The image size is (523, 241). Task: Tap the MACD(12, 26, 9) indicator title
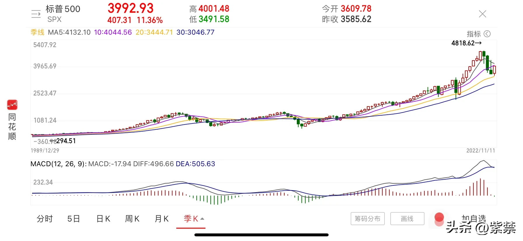[58, 164]
